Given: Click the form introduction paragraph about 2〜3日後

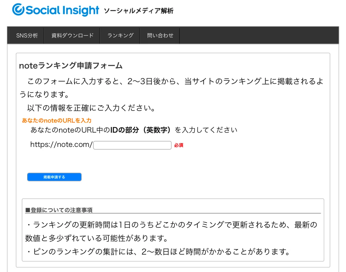Looking at the screenshot, I should pos(171,88).
